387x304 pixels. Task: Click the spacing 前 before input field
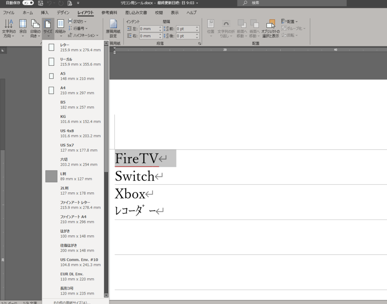[186, 29]
